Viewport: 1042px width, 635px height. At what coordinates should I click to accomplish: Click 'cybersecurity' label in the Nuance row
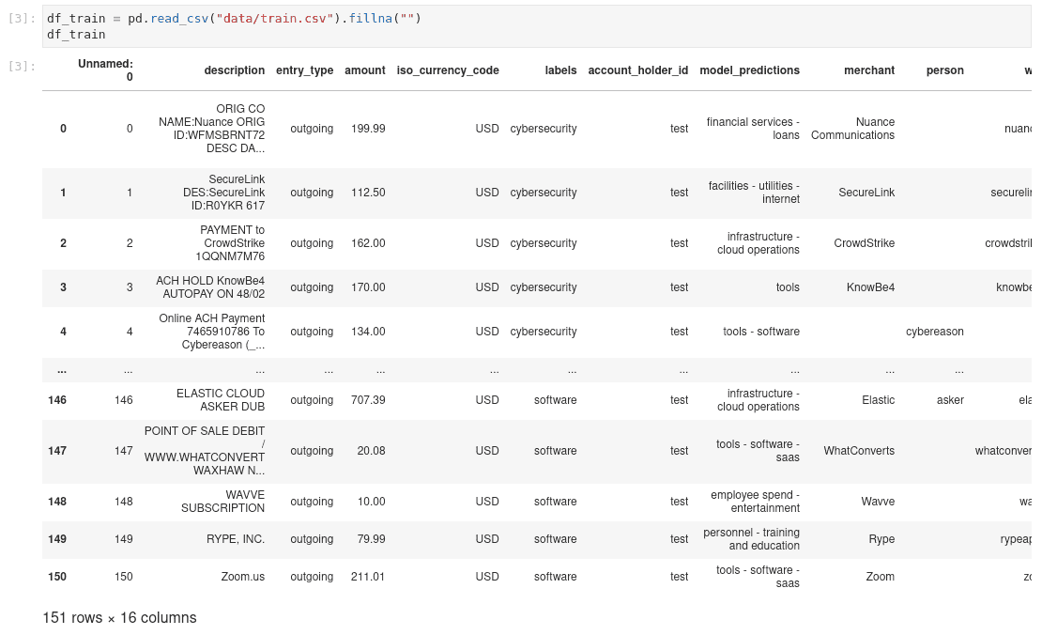(x=544, y=129)
